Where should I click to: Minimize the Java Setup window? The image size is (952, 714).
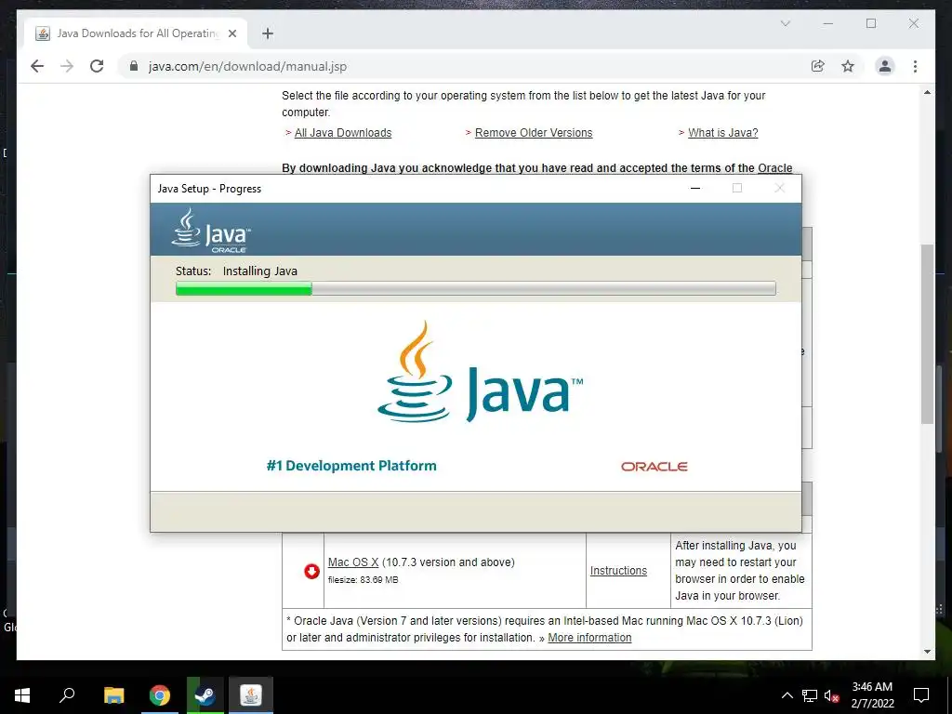[695, 188]
